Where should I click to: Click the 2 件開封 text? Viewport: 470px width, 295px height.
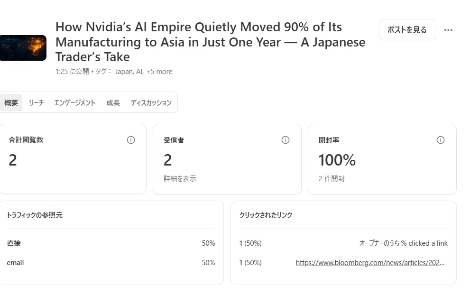point(332,179)
